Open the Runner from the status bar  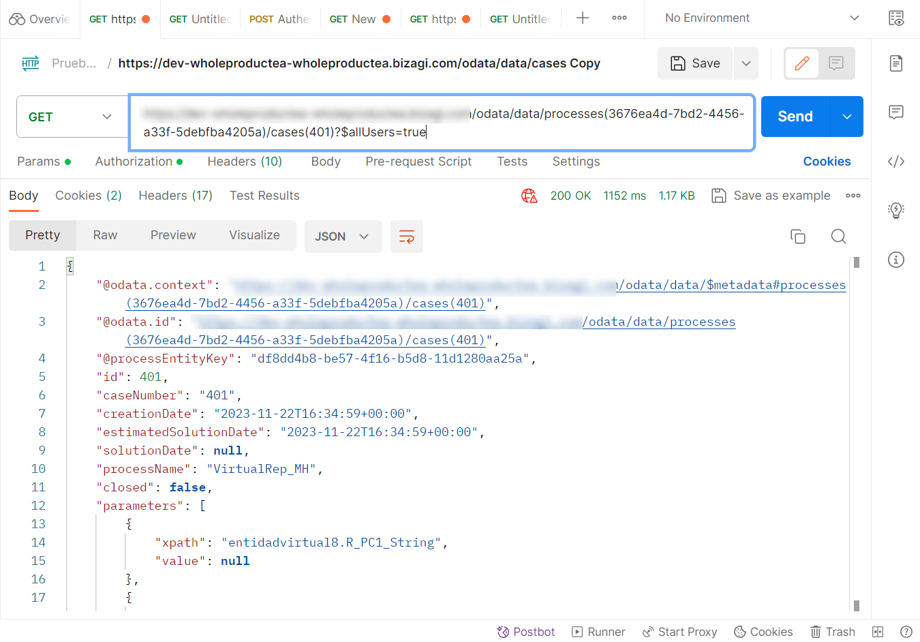[x=598, y=632]
